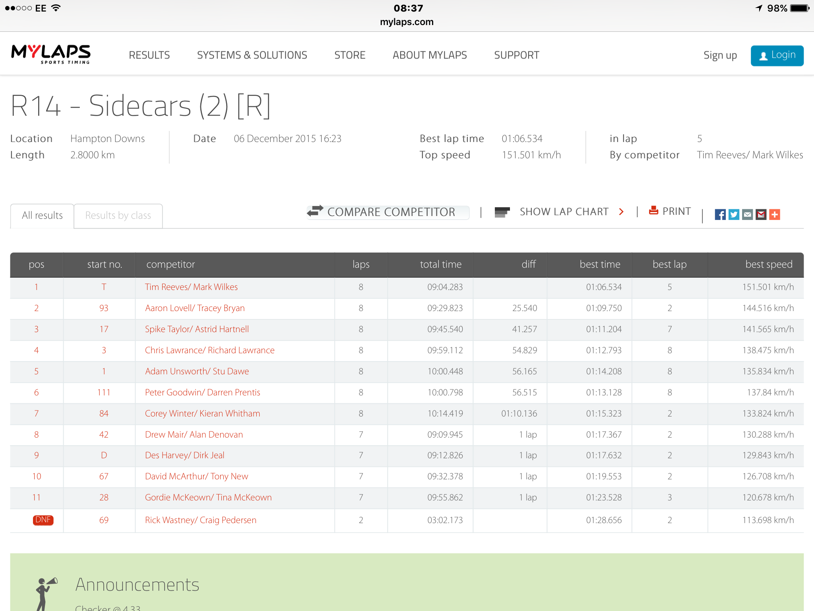The width and height of the screenshot is (814, 611).
Task: Click the MYLAPS Sports Timing logo
Action: (x=51, y=54)
